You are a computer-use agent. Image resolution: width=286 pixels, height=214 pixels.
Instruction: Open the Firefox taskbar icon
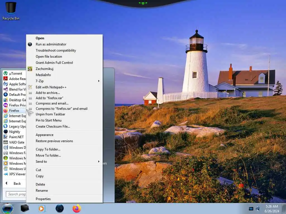click(77, 208)
